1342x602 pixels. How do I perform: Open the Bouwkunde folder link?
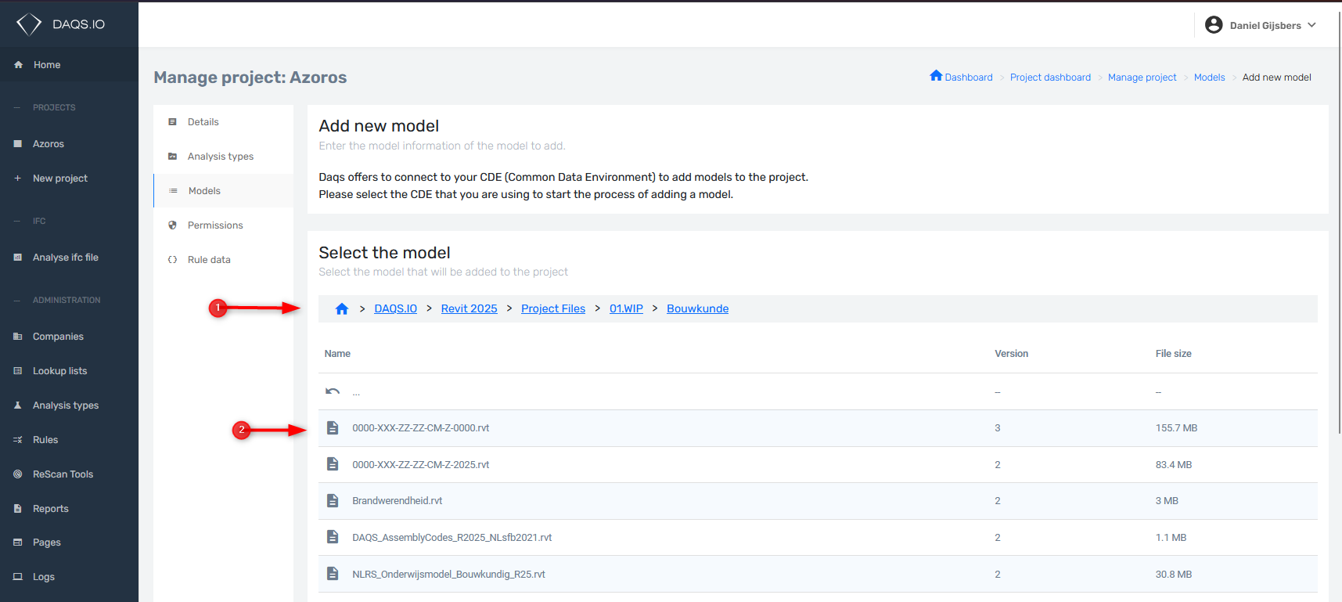point(698,308)
